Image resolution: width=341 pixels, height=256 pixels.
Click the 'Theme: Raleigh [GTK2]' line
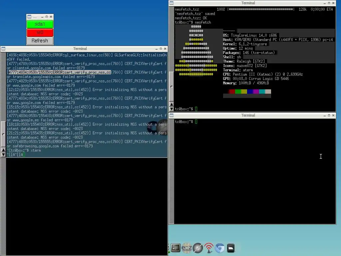point(244,61)
